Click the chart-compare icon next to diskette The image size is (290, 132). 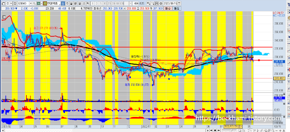point(153,4)
